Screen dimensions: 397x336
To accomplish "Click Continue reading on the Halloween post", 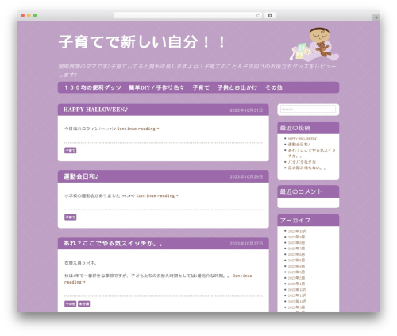I will pos(138,129).
